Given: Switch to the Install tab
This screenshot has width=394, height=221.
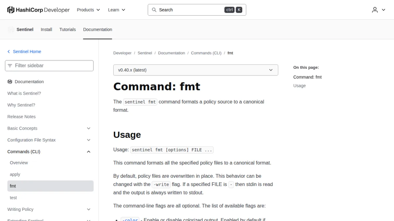Looking at the screenshot, I should pyautogui.click(x=46, y=29).
